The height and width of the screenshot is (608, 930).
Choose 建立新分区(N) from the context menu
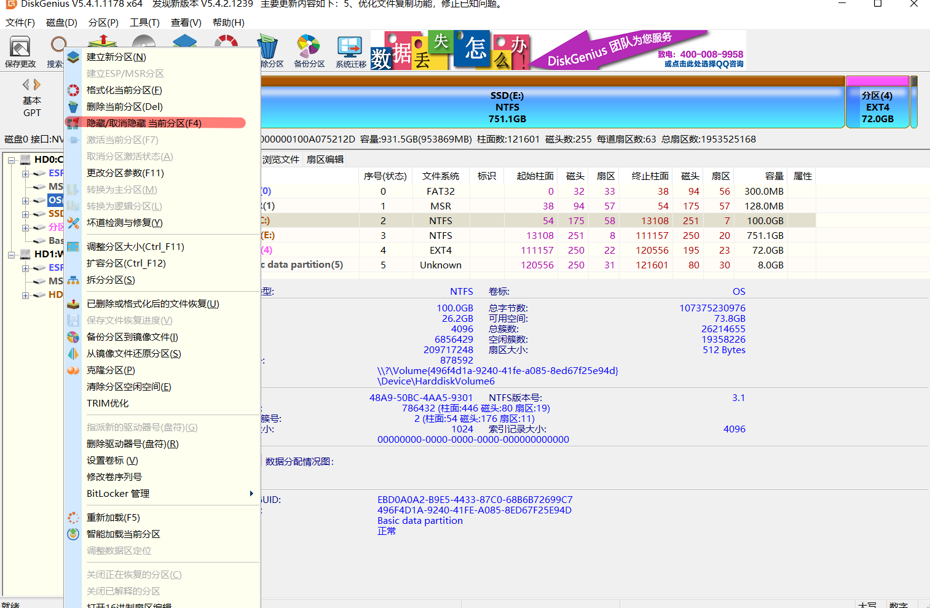[116, 57]
